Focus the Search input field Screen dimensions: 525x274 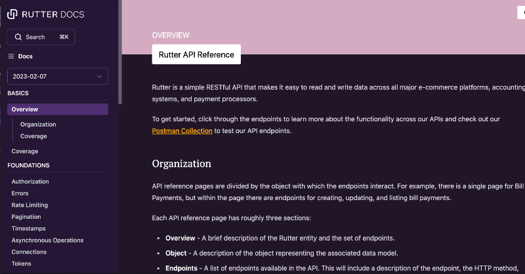coord(41,37)
